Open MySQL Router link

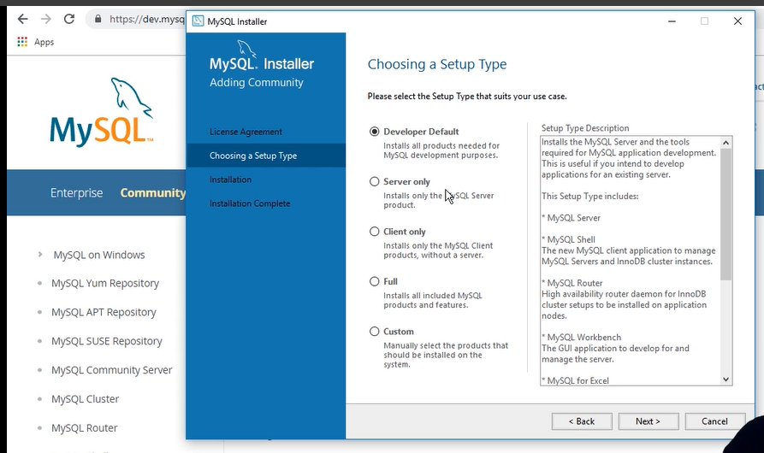tap(85, 427)
